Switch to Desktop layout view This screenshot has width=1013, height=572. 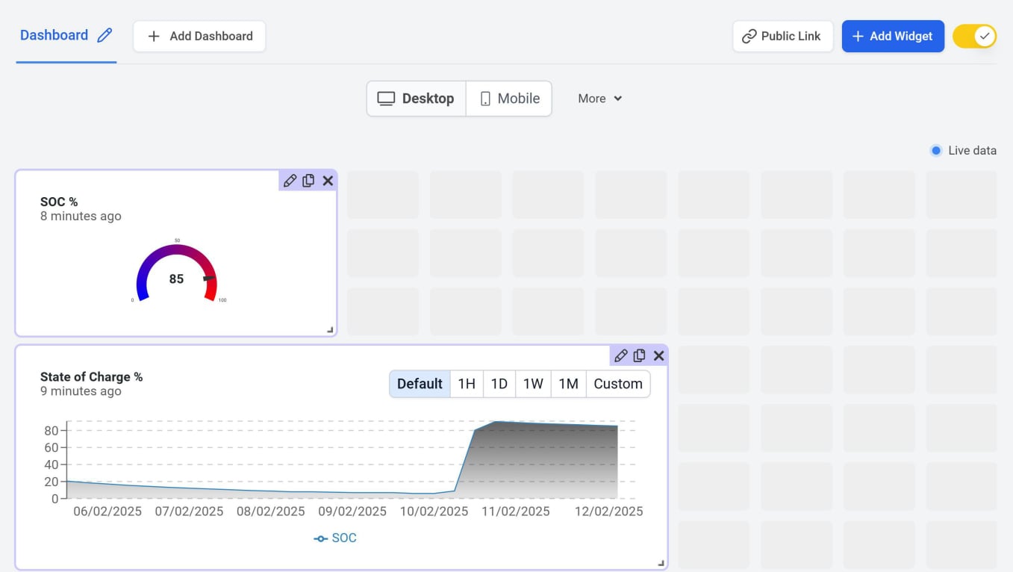coord(417,99)
